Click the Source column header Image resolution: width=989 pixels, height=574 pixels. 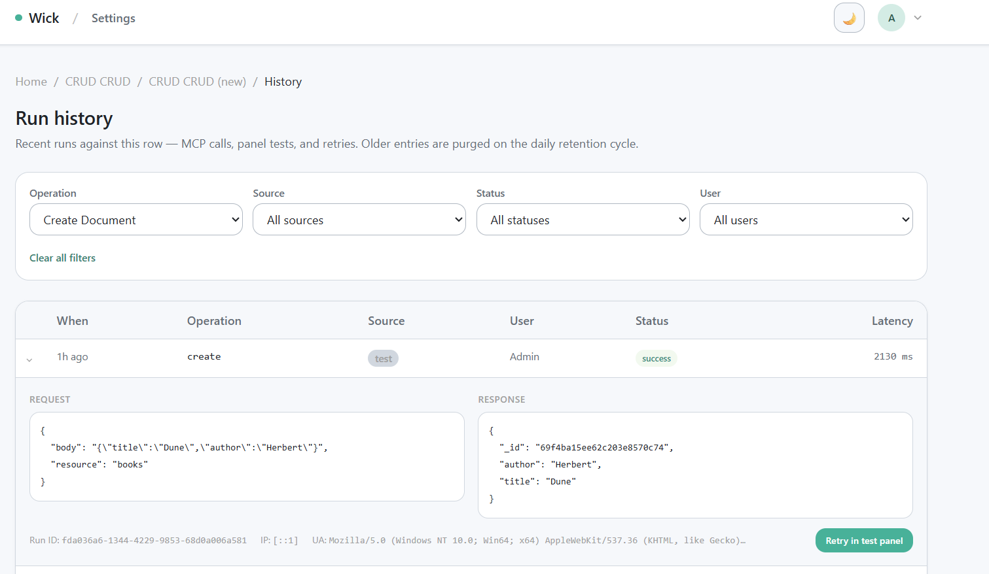386,321
